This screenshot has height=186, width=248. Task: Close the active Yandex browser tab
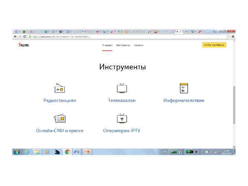click(180, 32)
